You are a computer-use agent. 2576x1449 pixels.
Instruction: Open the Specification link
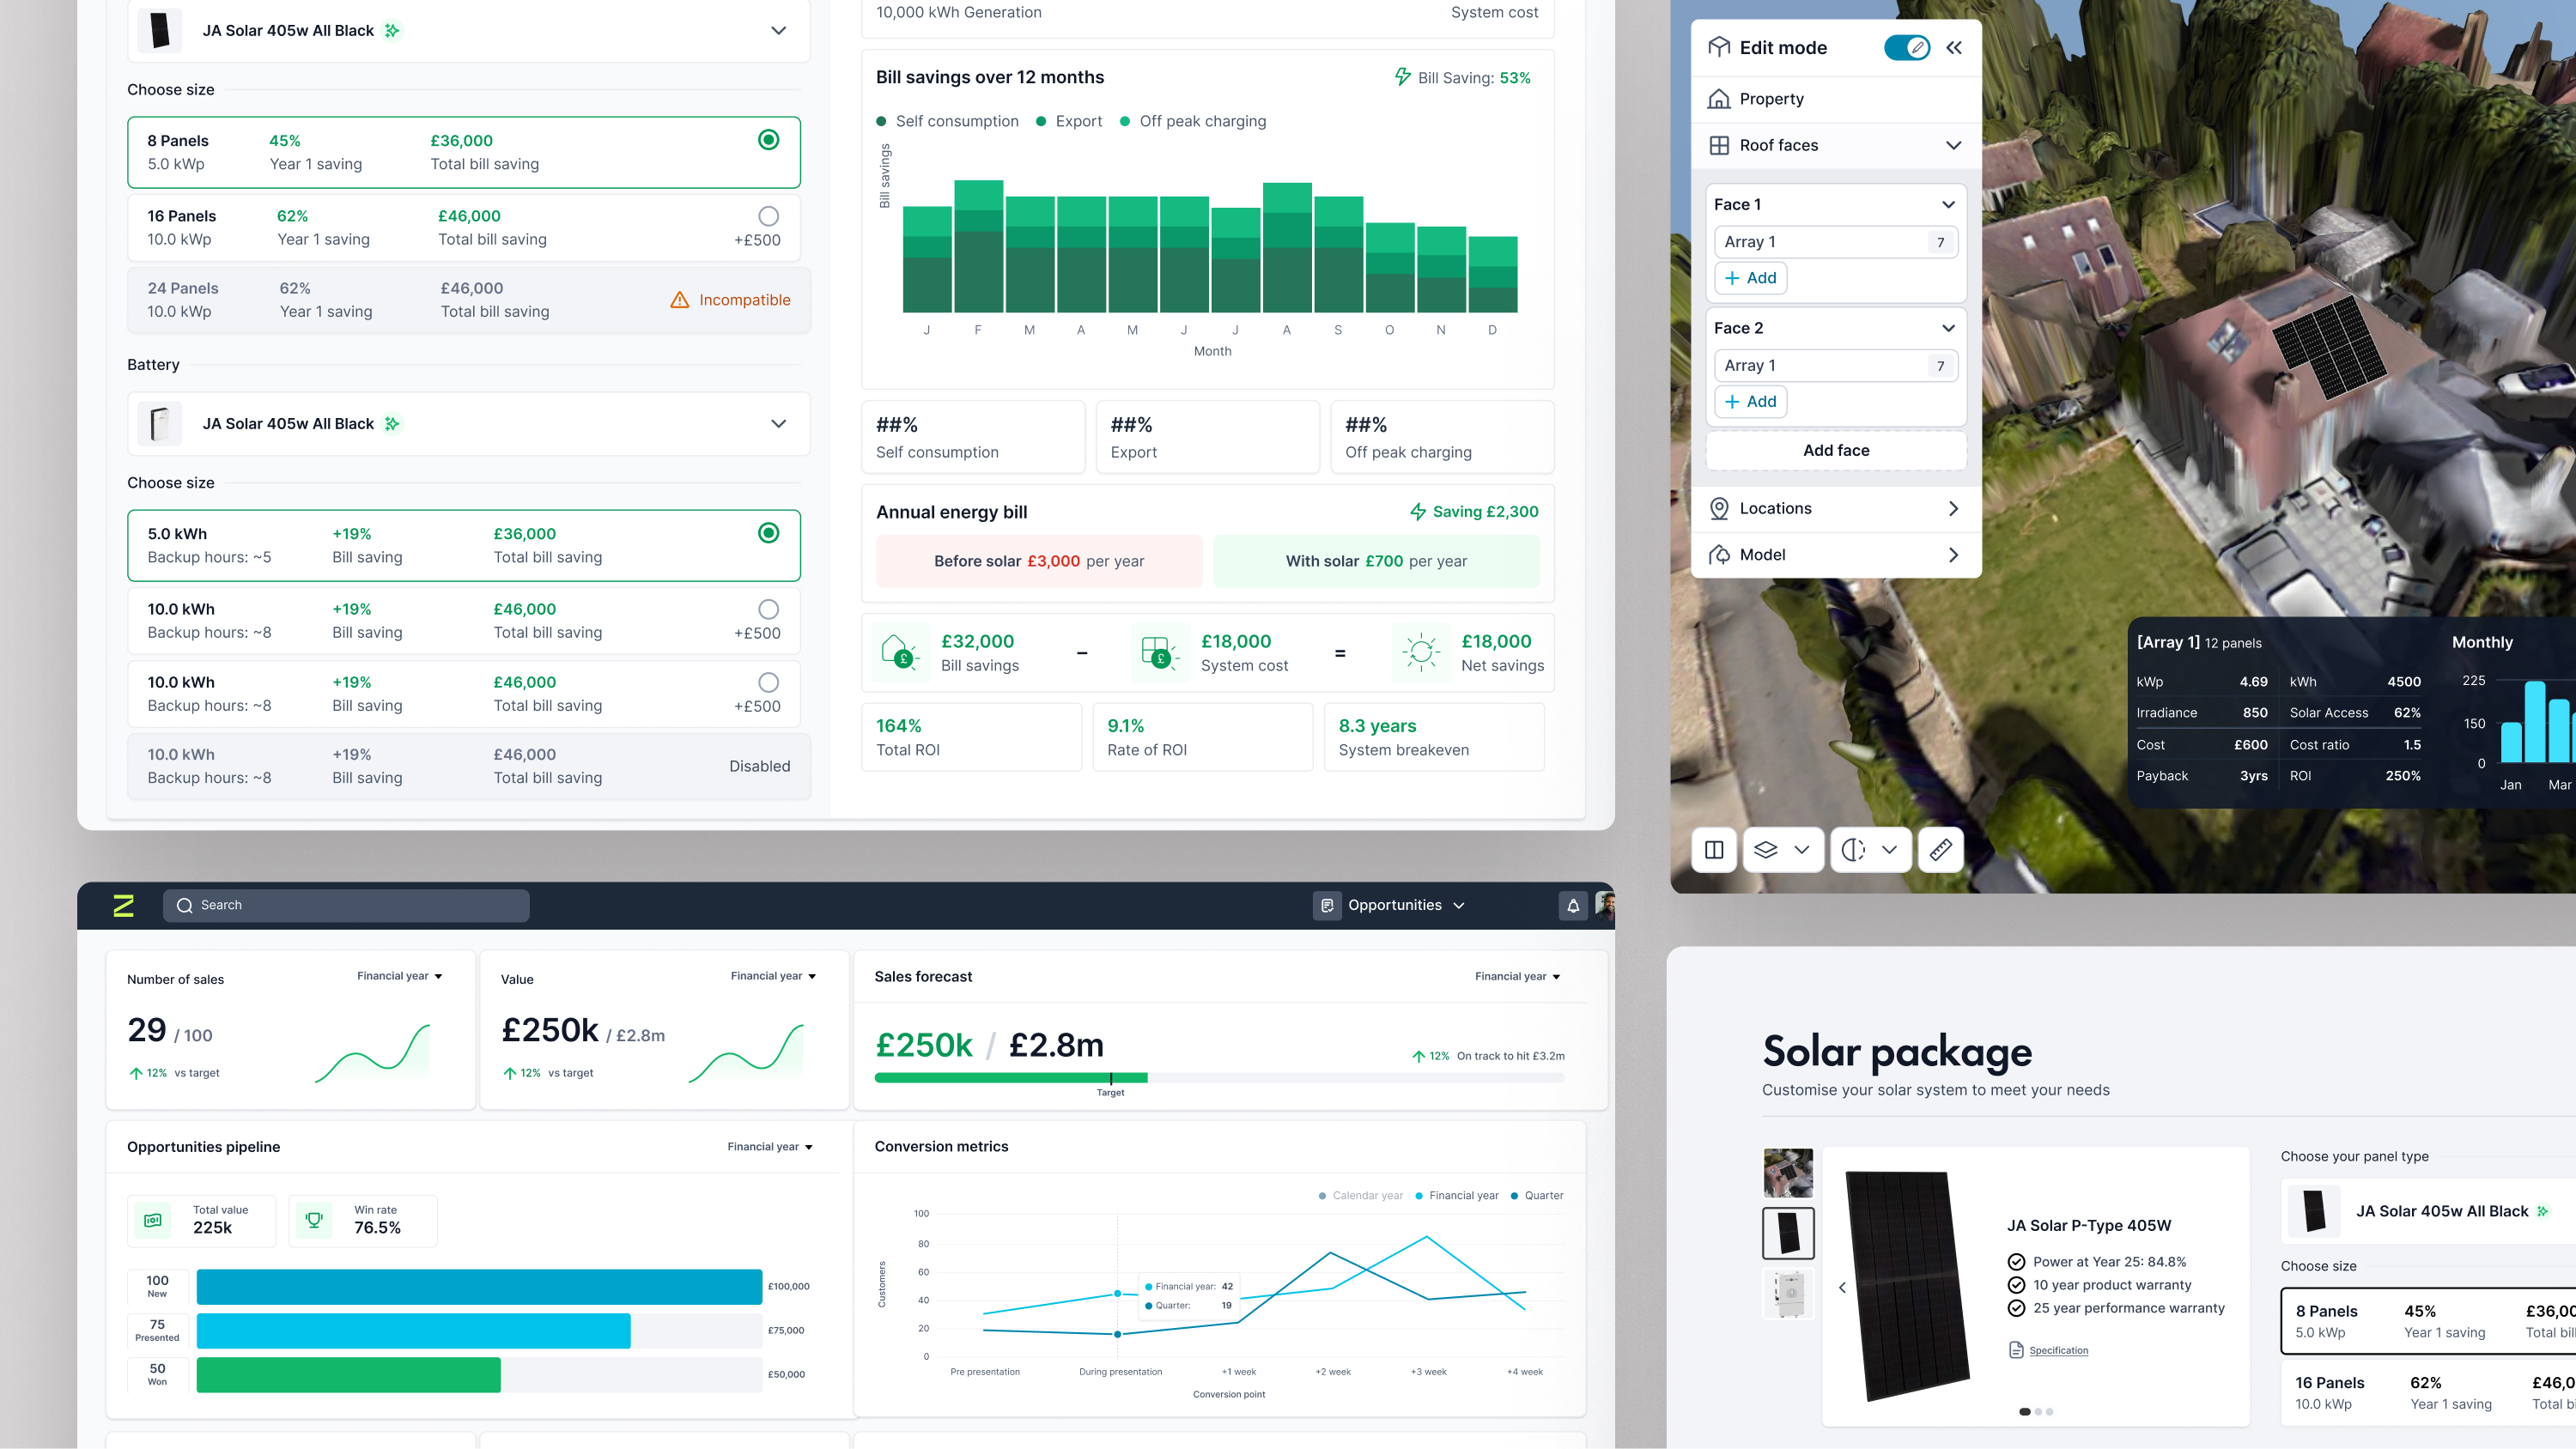pos(2058,1350)
